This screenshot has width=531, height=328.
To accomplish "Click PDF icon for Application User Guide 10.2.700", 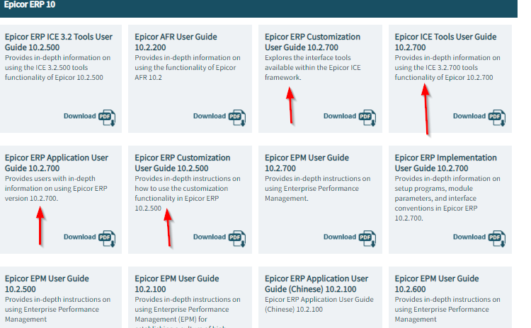I will pyautogui.click(x=107, y=238).
